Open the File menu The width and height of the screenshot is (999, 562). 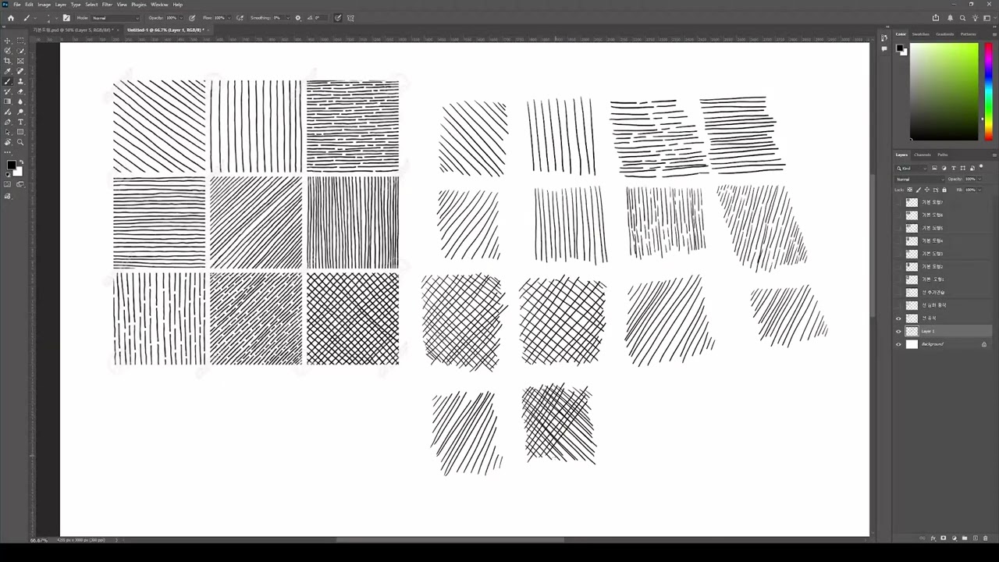16,5
